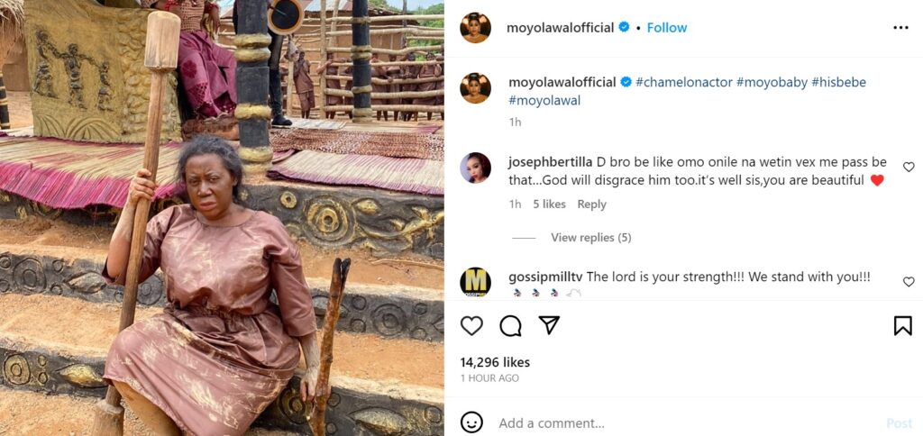Like josephbertilla's comment
Screen dimensions: 923x436
(x=909, y=168)
